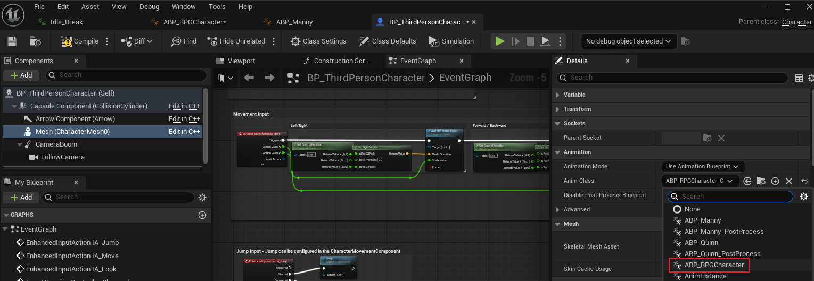Screen dimensions: 814x281
Task: Open the Edit menu
Action: pyautogui.click(x=63, y=7)
